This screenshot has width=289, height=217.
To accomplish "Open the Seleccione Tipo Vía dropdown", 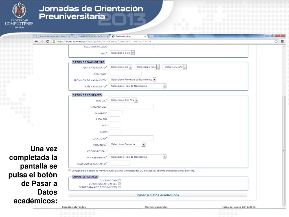I will pyautogui.click(x=123, y=100).
